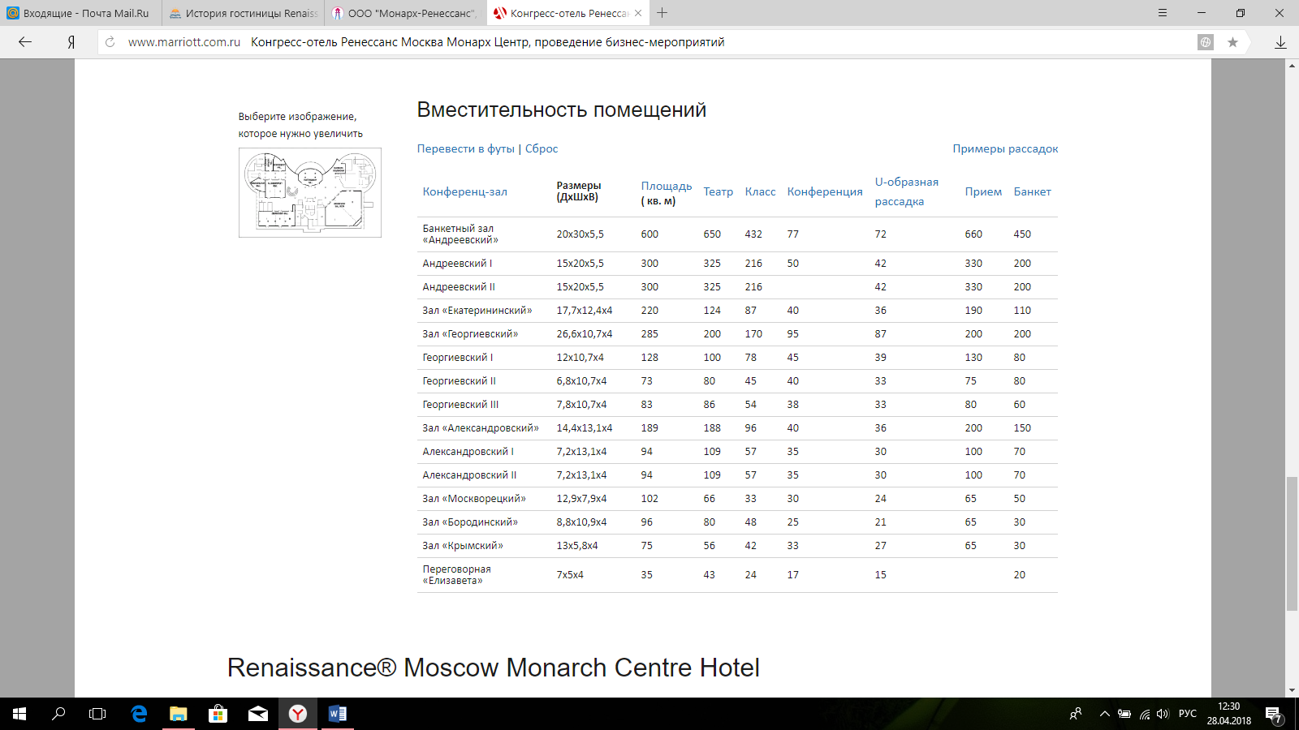Screen dimensions: 1299x730
Task: Click the page vertical scrollbar thumb
Action: (x=1292, y=544)
